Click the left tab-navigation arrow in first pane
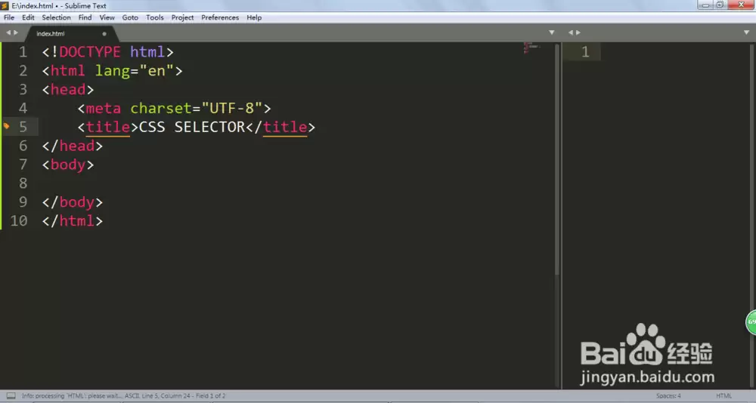This screenshot has height=403, width=756. coord(8,32)
